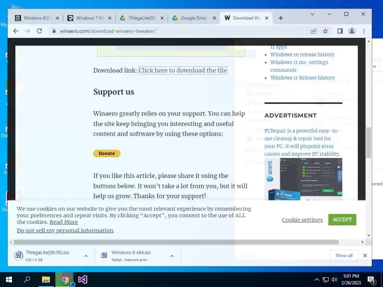Click the forward navigation arrow
Image resolution: width=383 pixels, height=287 pixels.
point(28,31)
